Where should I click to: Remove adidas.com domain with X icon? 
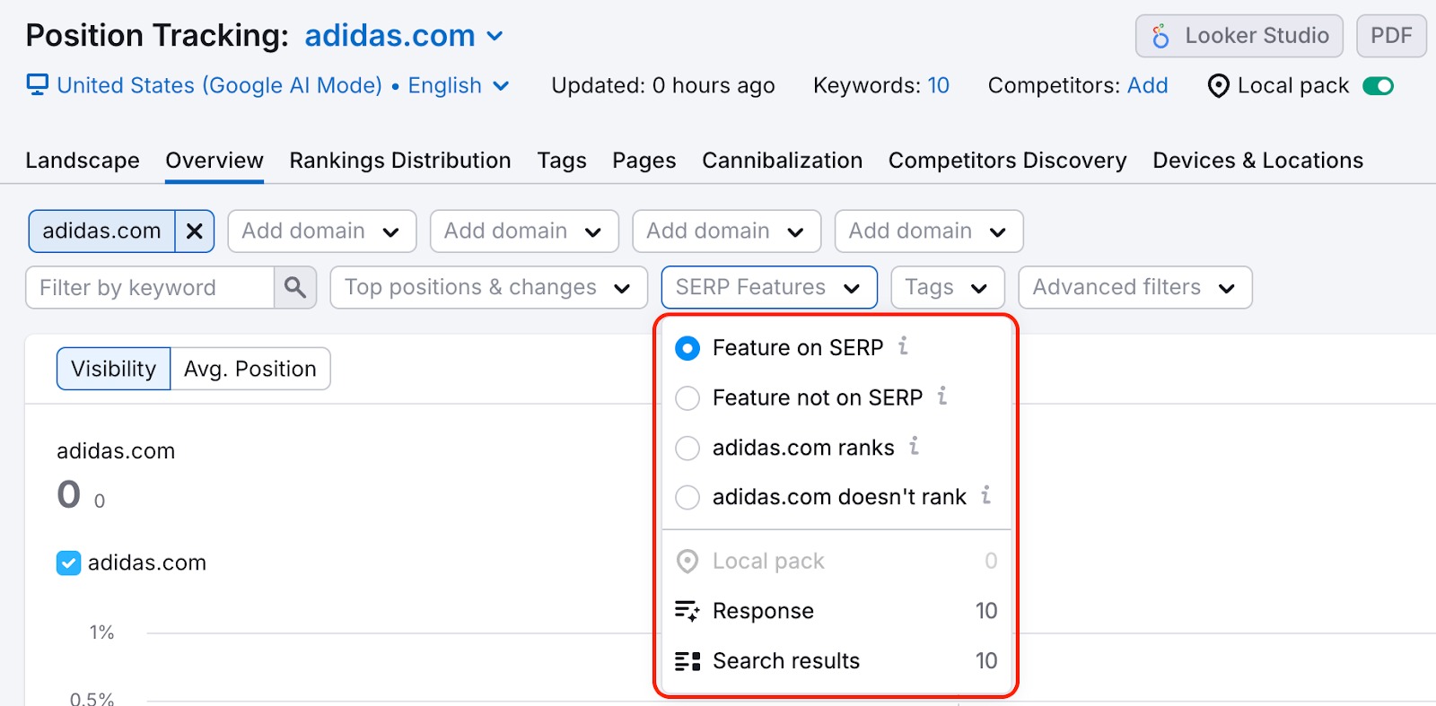pos(194,231)
